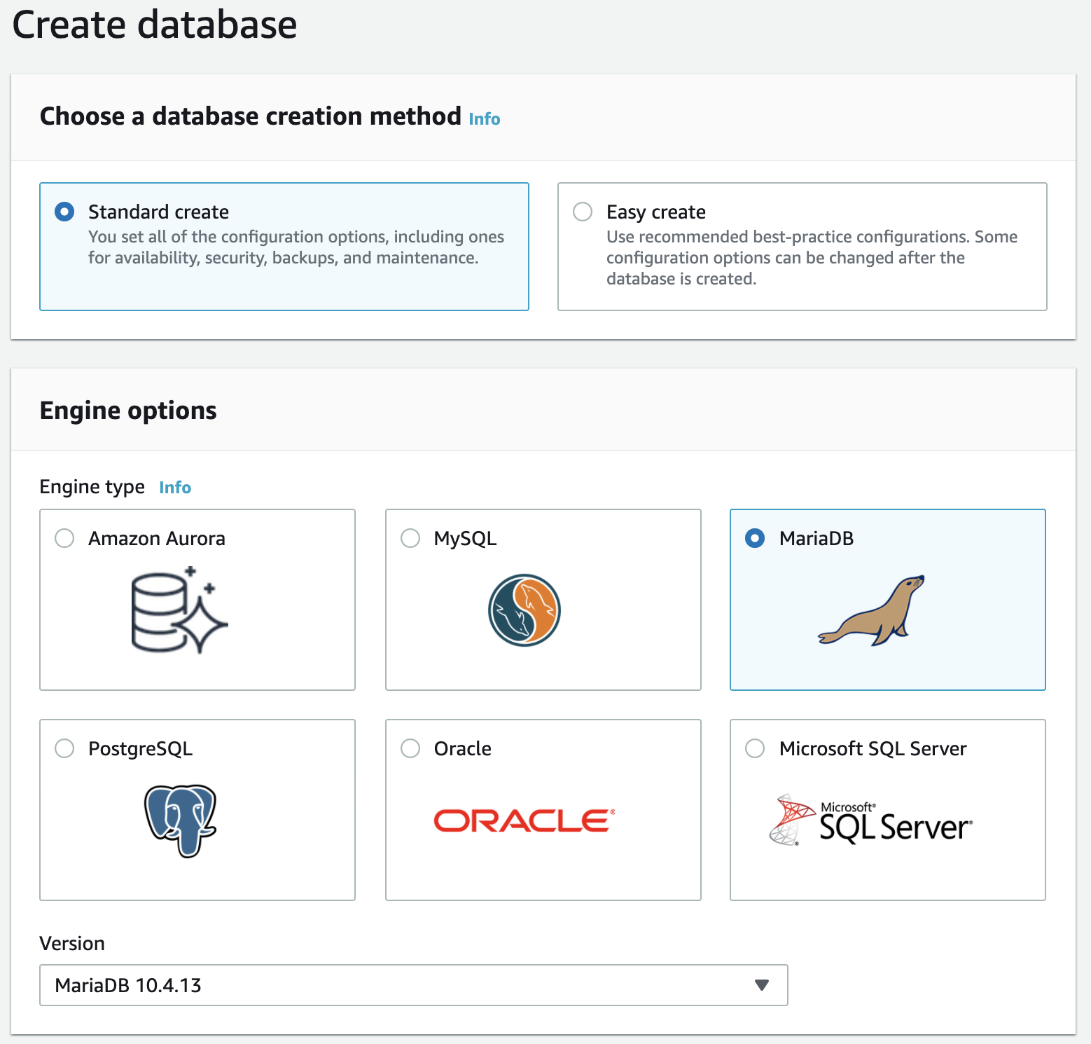Click the Easy create option card

[x=801, y=247]
